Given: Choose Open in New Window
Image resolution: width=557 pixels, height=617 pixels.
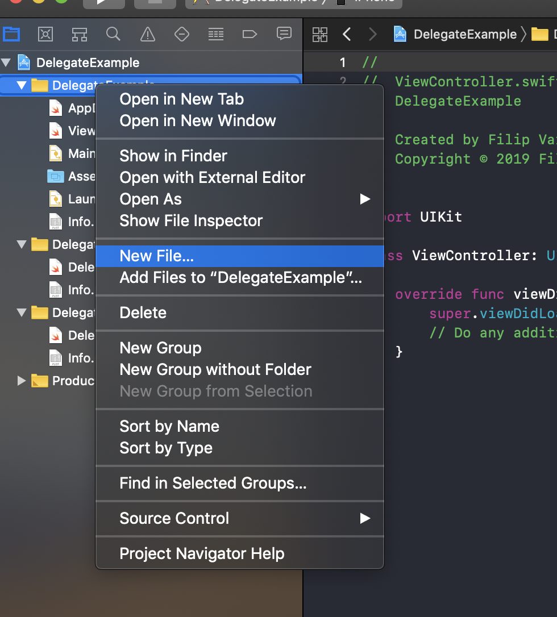Looking at the screenshot, I should coord(240,121).
